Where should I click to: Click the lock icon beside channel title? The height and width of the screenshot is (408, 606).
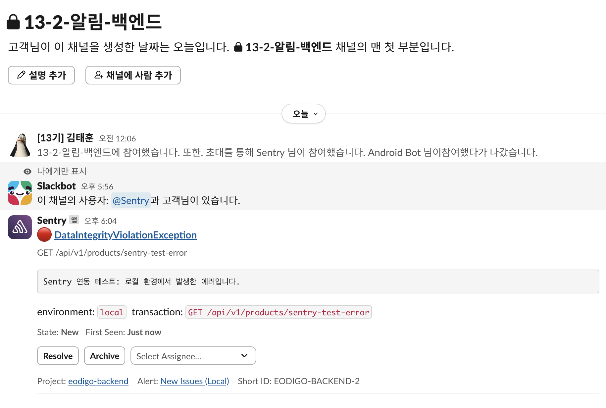coord(13,22)
